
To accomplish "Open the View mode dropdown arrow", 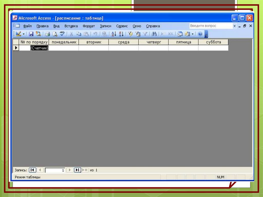I will tap(24, 34).
